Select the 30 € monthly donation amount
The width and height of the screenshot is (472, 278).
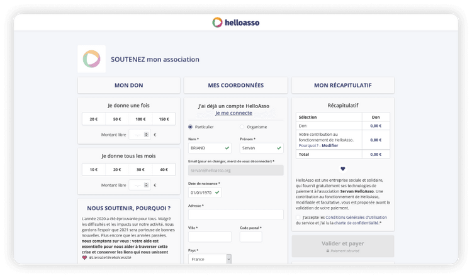tap(140, 170)
